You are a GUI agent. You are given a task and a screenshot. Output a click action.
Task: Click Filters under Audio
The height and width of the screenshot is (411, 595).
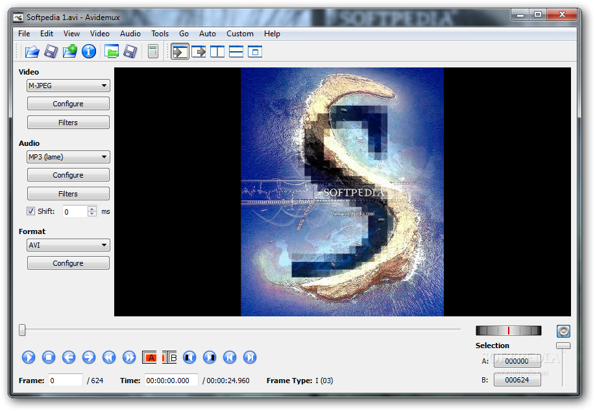click(68, 194)
